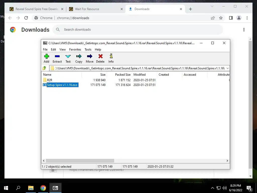The width and height of the screenshot is (257, 193).
Task: Click the chrome://downloads address bar
Action: tap(120, 18)
